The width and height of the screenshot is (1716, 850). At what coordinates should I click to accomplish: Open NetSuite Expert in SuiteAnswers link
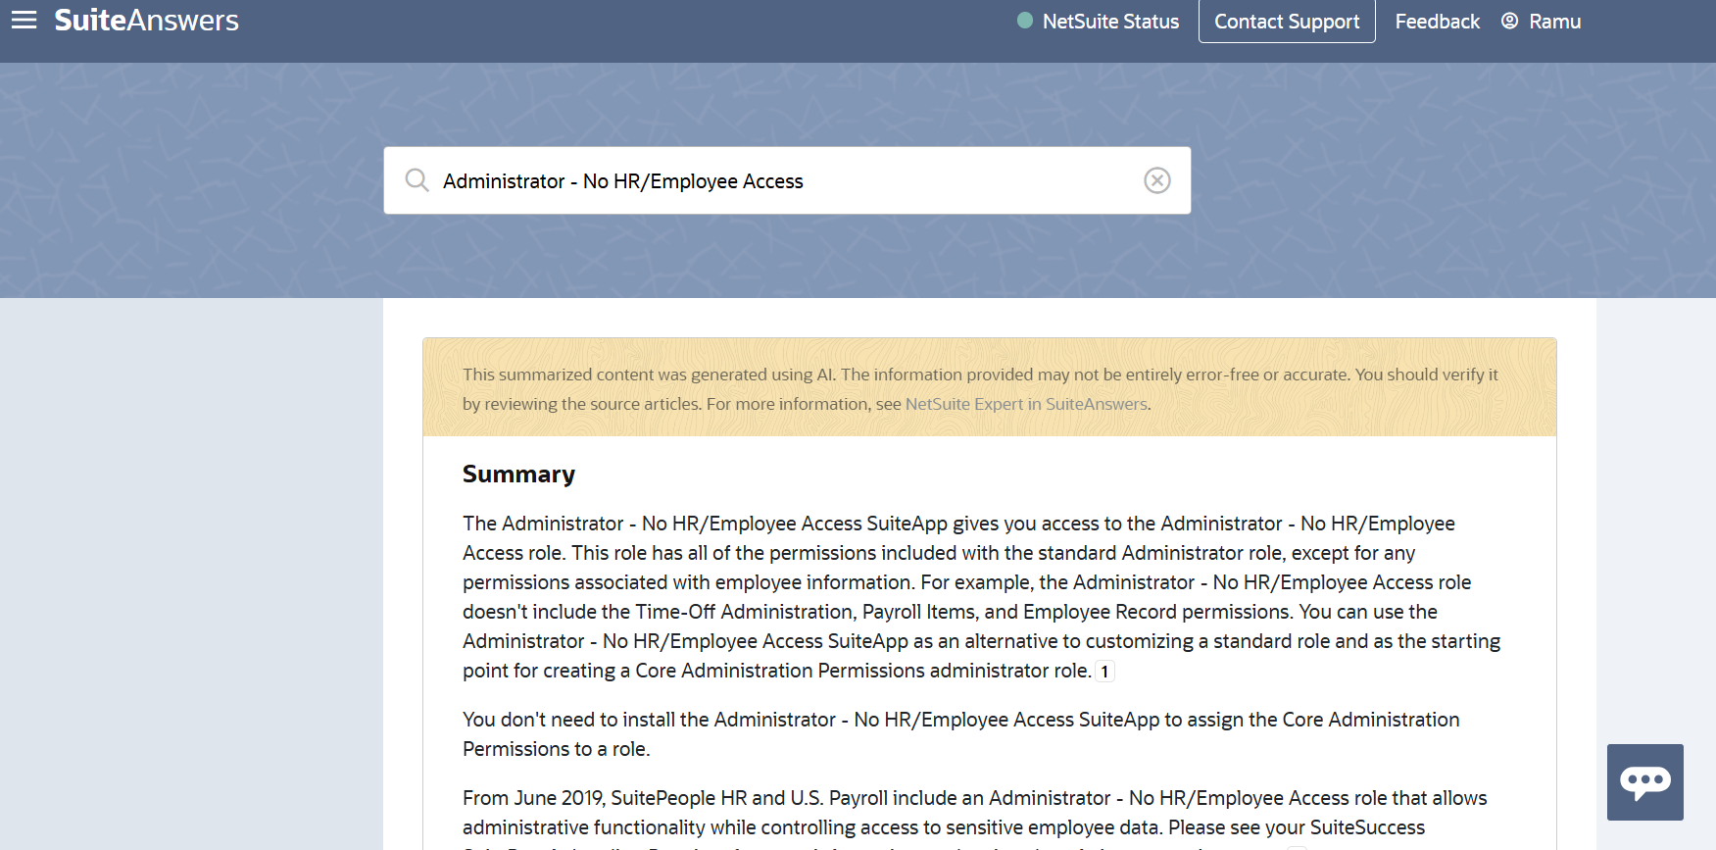pos(1026,404)
